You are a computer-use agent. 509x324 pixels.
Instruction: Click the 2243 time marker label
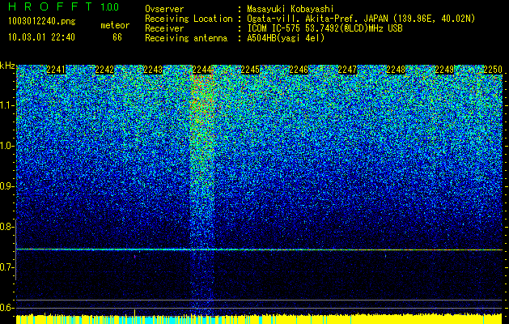point(153,70)
